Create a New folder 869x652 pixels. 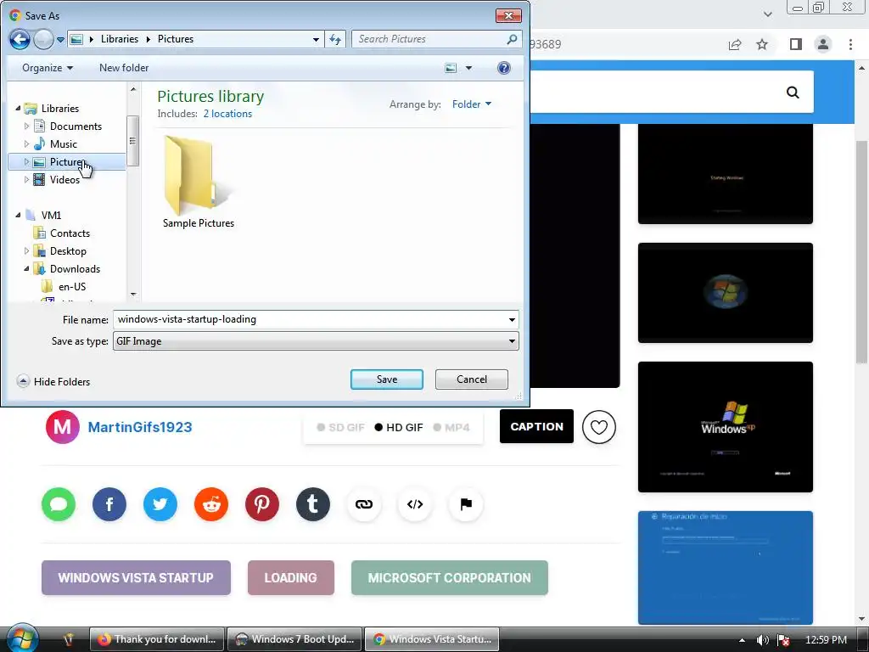[x=124, y=68]
